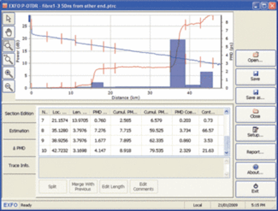Screen dimensions: 278x211
Task: Exit the P-OTDR application
Action: (255, 189)
